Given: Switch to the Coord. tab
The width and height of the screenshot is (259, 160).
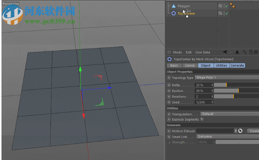Looking at the screenshot, I should pos(189,65).
